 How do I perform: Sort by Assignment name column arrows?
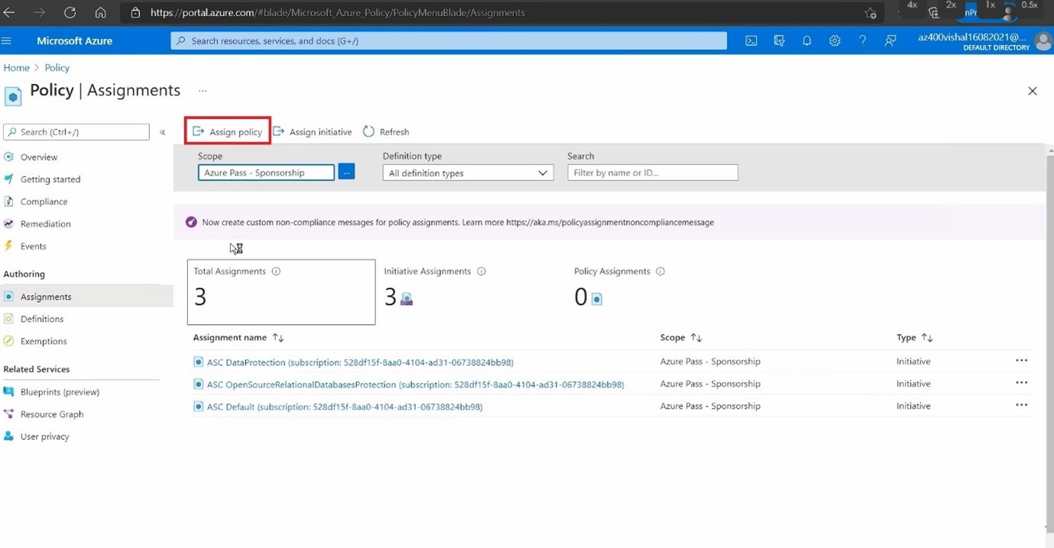(x=278, y=338)
